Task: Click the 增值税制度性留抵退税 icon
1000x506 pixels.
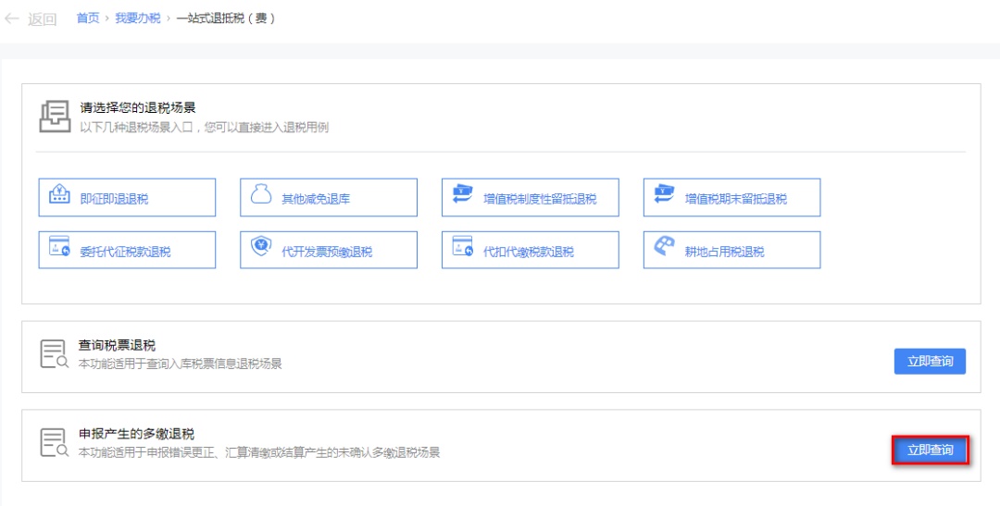Action: 462,196
